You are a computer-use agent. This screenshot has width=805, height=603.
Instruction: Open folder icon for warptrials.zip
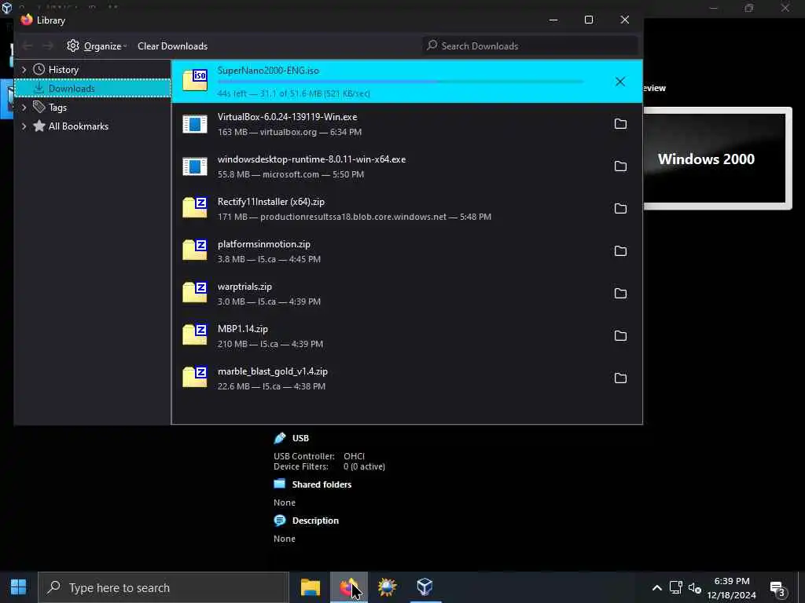point(620,294)
